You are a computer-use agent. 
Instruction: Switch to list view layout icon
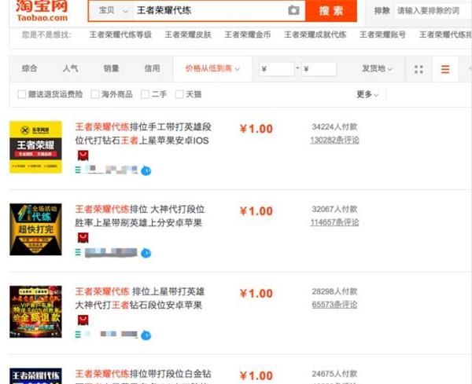(x=445, y=69)
